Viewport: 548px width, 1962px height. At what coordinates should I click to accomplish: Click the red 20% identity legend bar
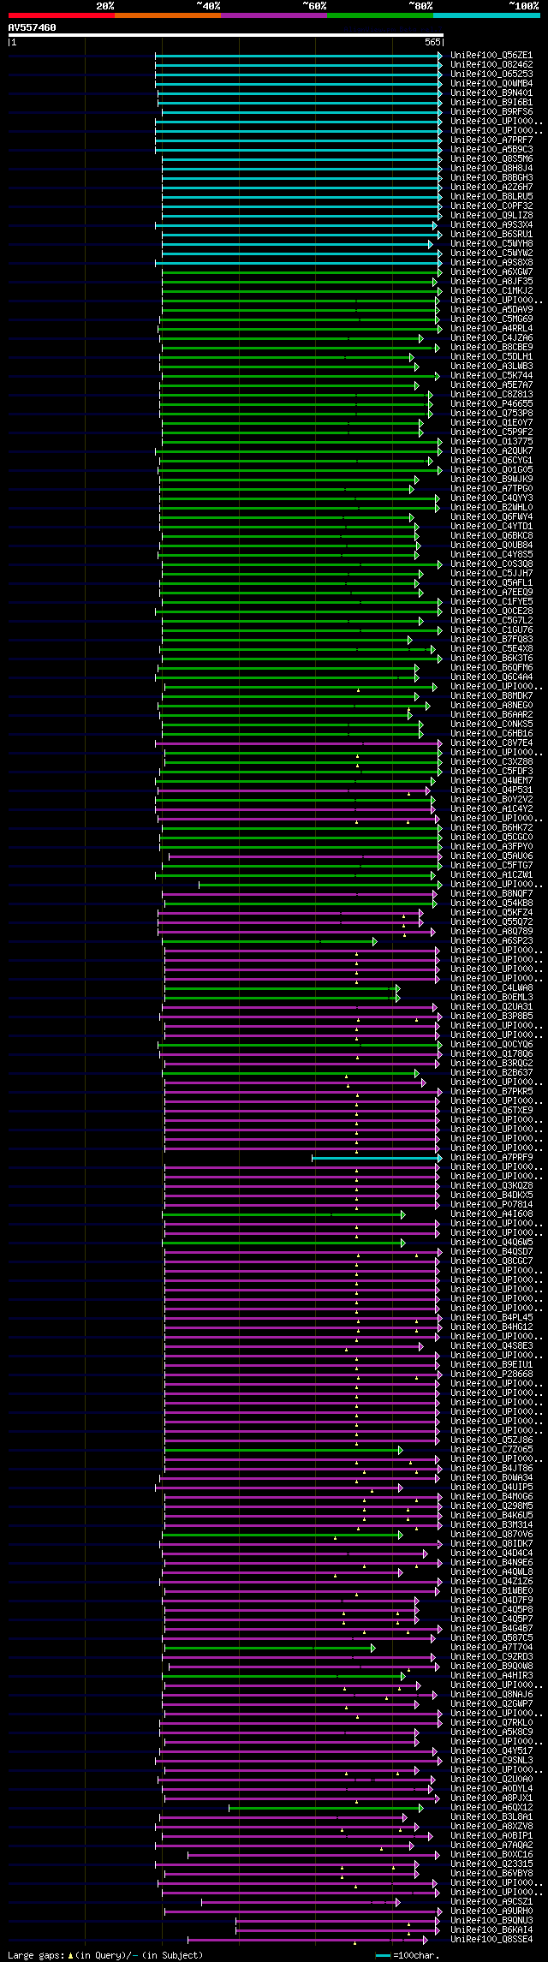(62, 15)
